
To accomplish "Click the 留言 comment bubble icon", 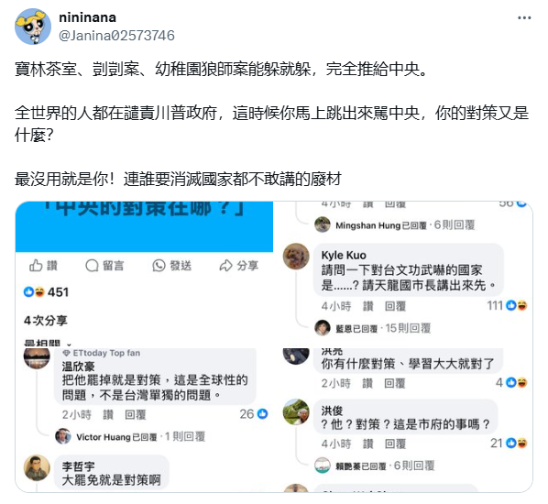I will (92, 266).
